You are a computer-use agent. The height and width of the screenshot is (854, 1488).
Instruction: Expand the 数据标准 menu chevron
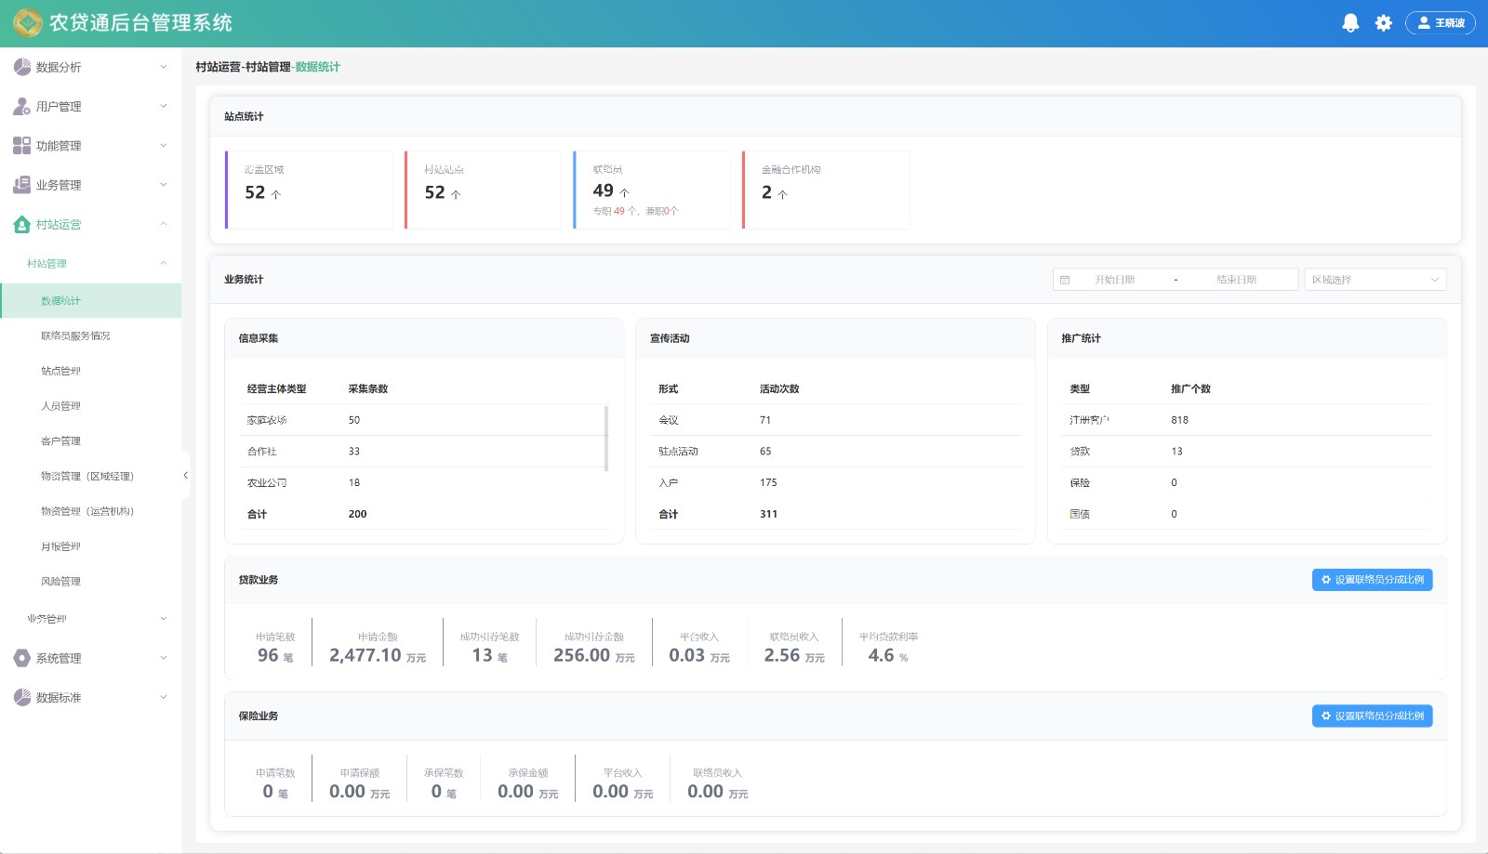(164, 697)
